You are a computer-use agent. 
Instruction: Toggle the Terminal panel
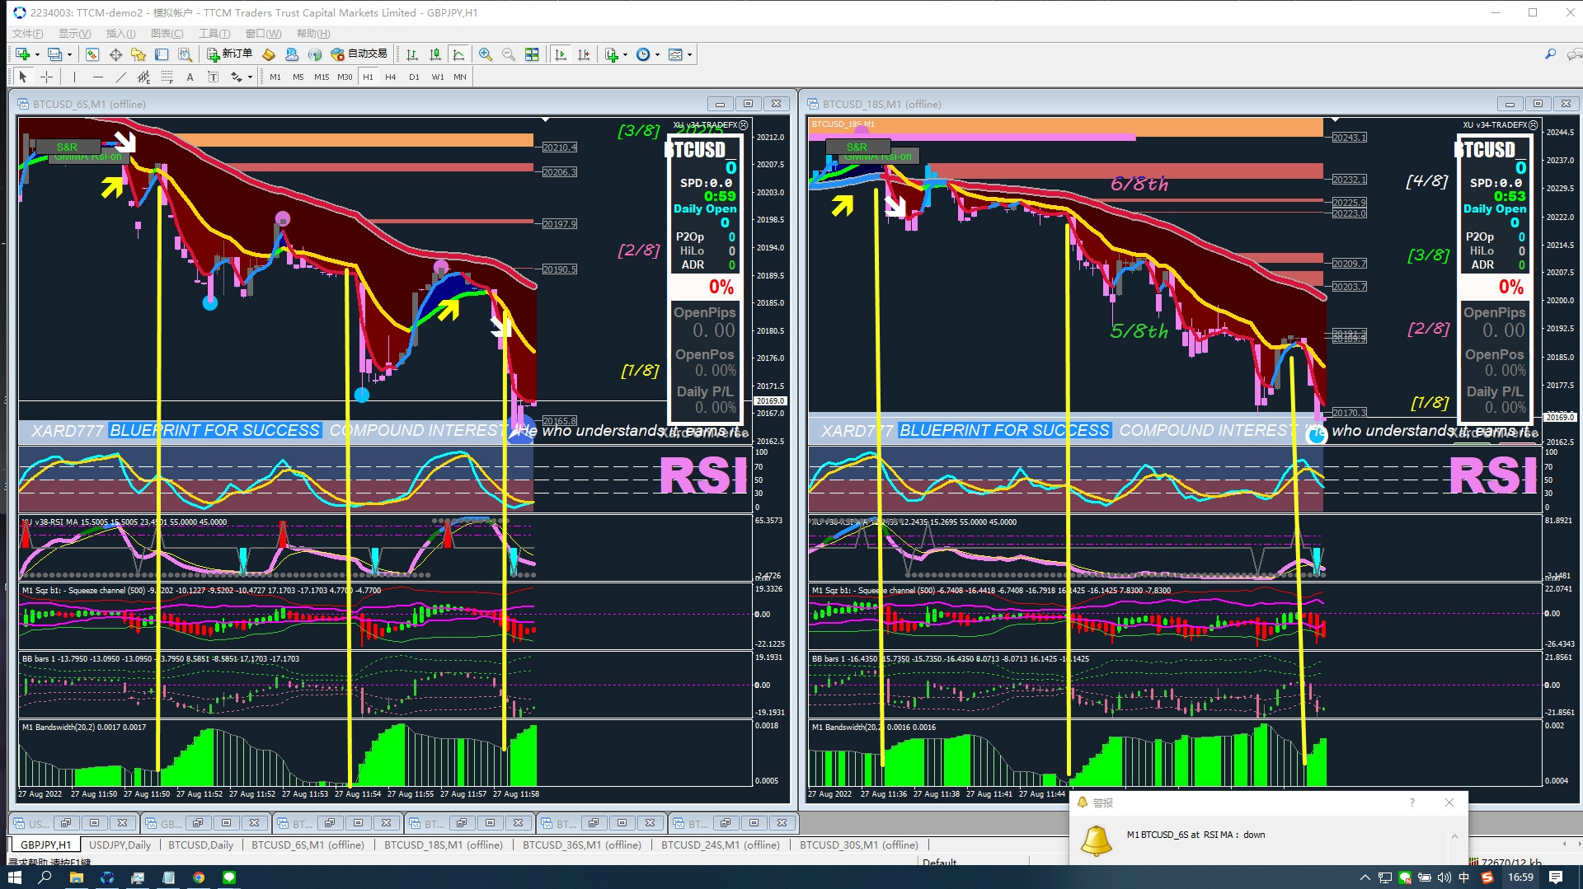162,54
